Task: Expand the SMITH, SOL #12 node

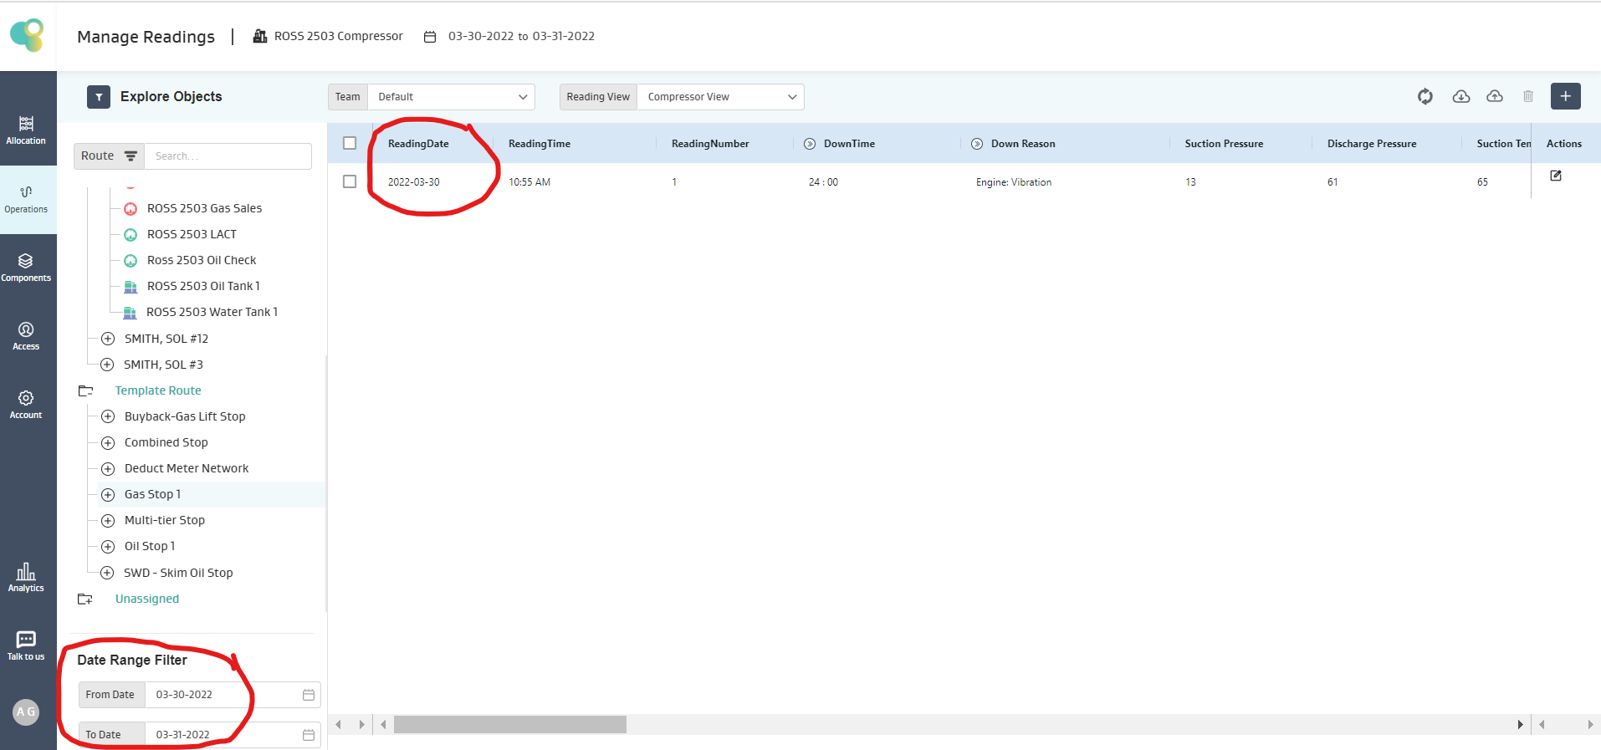Action: [108, 339]
